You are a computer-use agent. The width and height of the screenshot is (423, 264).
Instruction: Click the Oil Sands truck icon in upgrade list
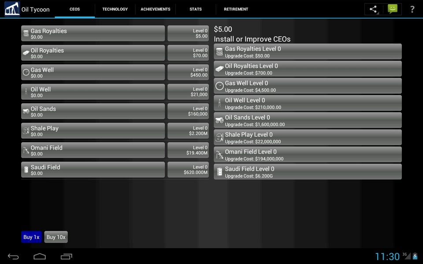pos(219,120)
